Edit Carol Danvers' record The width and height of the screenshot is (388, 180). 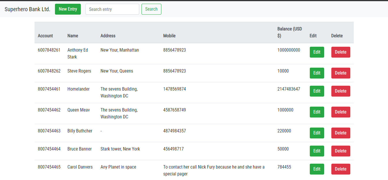(x=317, y=169)
